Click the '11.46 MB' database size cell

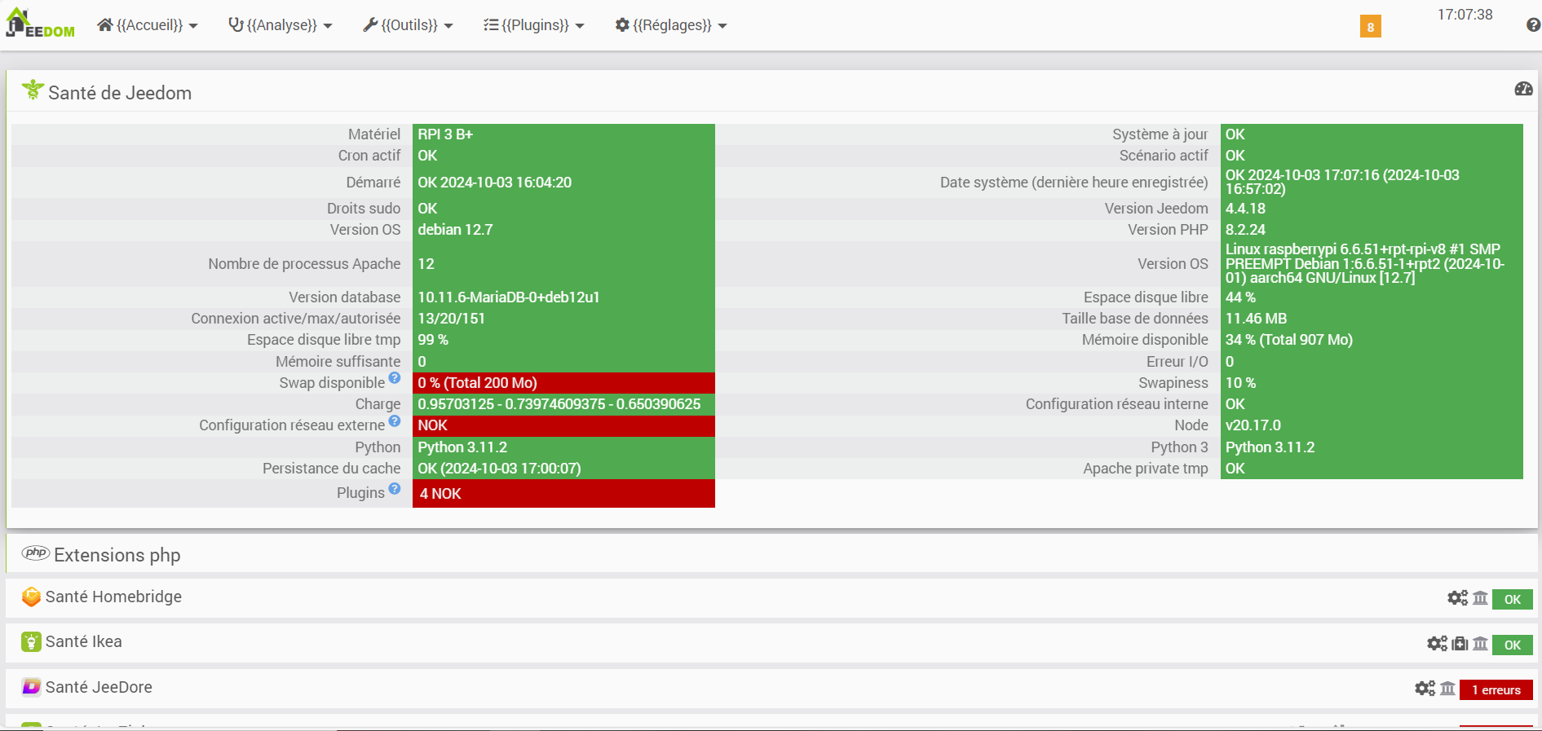pos(1372,319)
